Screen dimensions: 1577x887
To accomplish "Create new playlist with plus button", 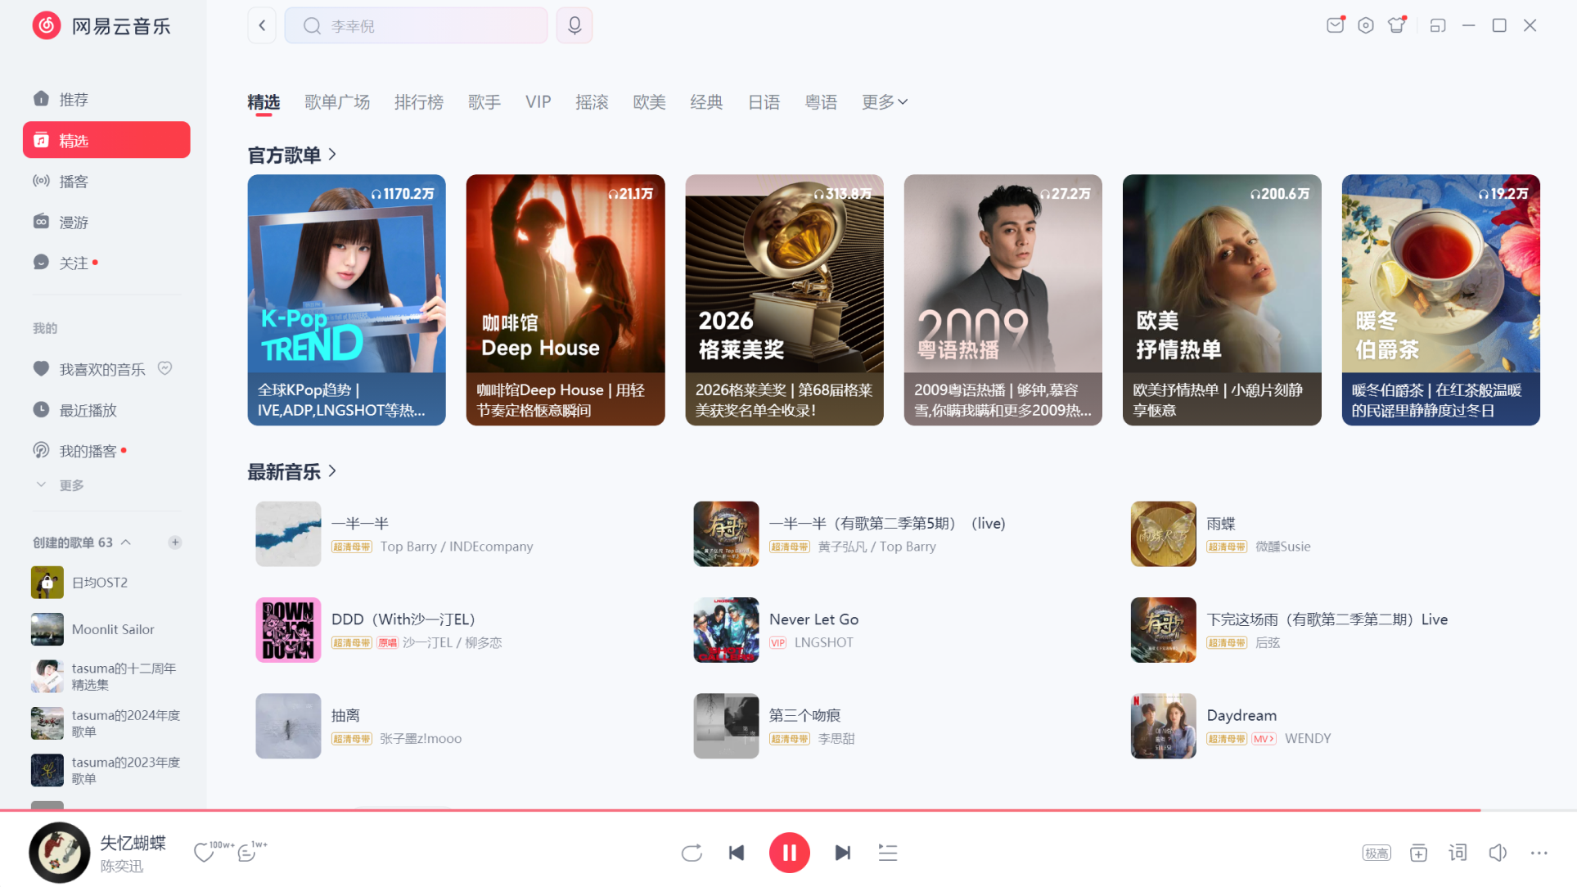I will pos(175,543).
